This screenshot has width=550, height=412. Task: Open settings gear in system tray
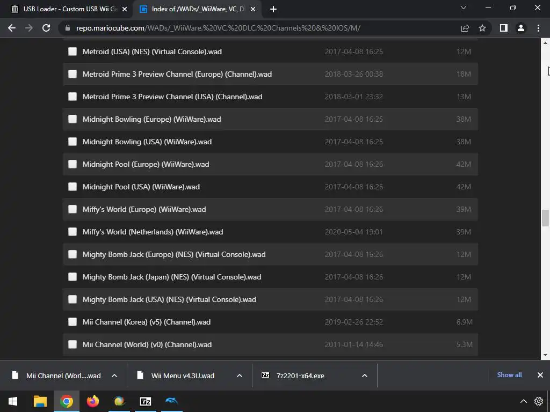click(539, 401)
